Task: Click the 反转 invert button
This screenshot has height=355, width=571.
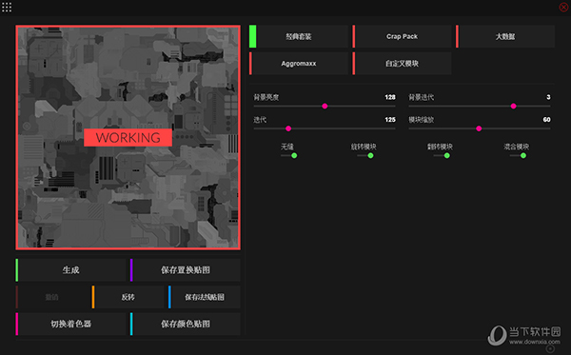Action: (128, 297)
